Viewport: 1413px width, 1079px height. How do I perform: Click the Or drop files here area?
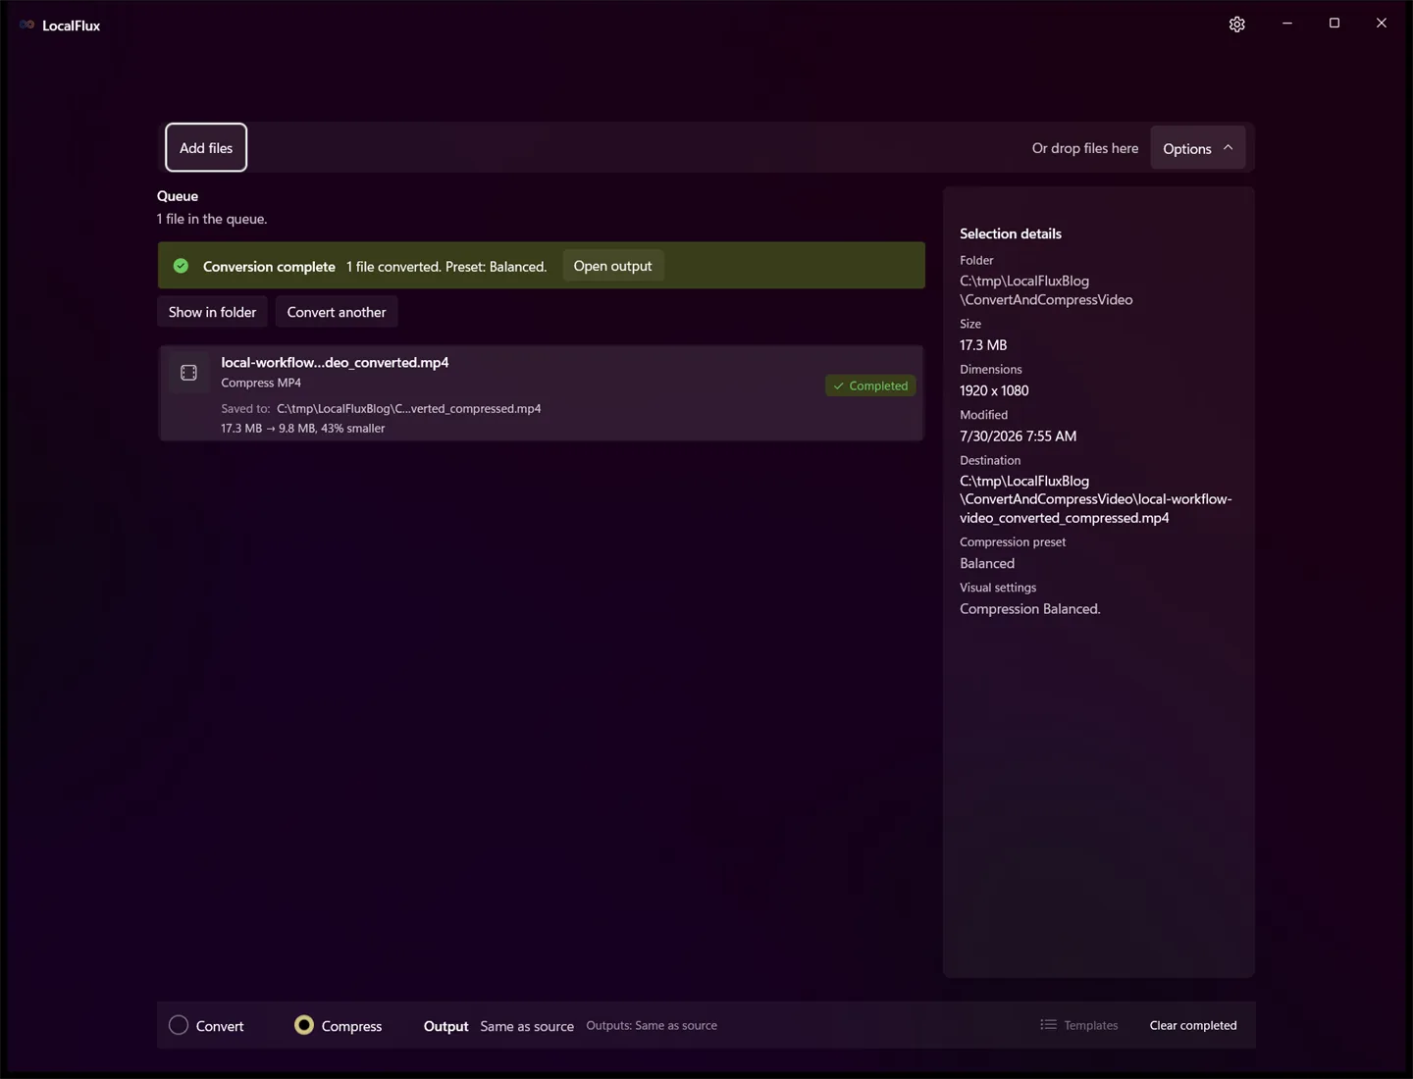click(x=1085, y=148)
